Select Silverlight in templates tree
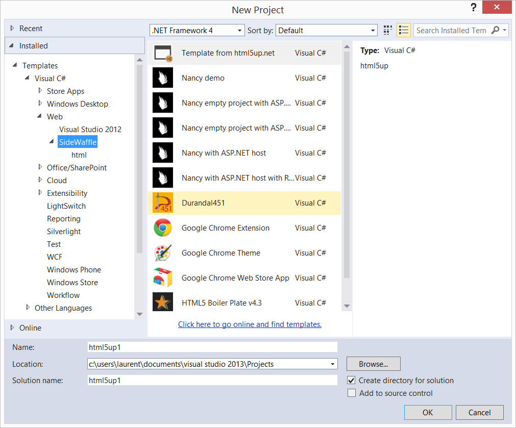Image resolution: width=516 pixels, height=428 pixels. click(63, 232)
